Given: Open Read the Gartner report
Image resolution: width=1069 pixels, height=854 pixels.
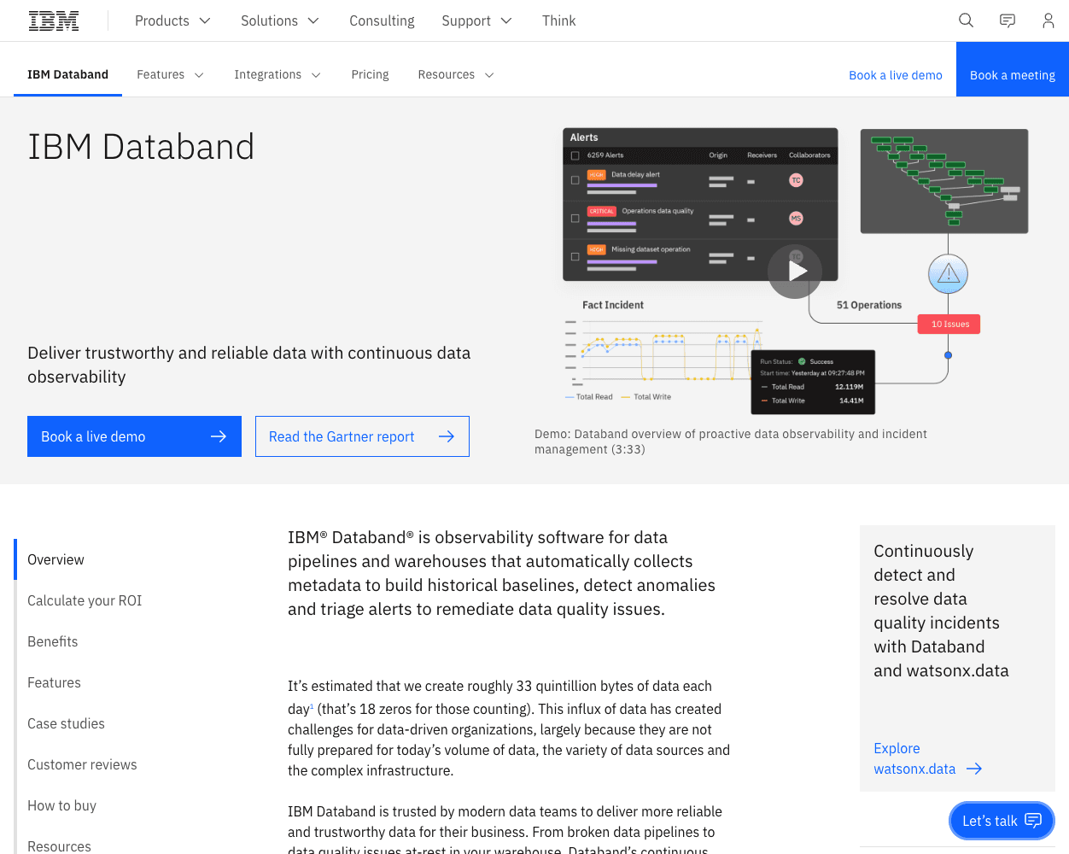Looking at the screenshot, I should [x=362, y=436].
